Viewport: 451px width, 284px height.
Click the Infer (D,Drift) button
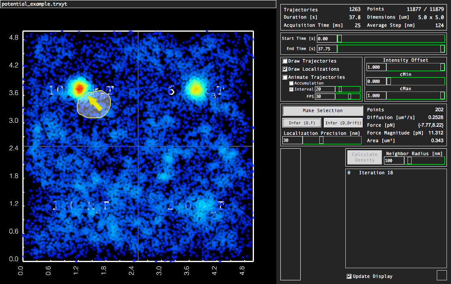(343, 123)
